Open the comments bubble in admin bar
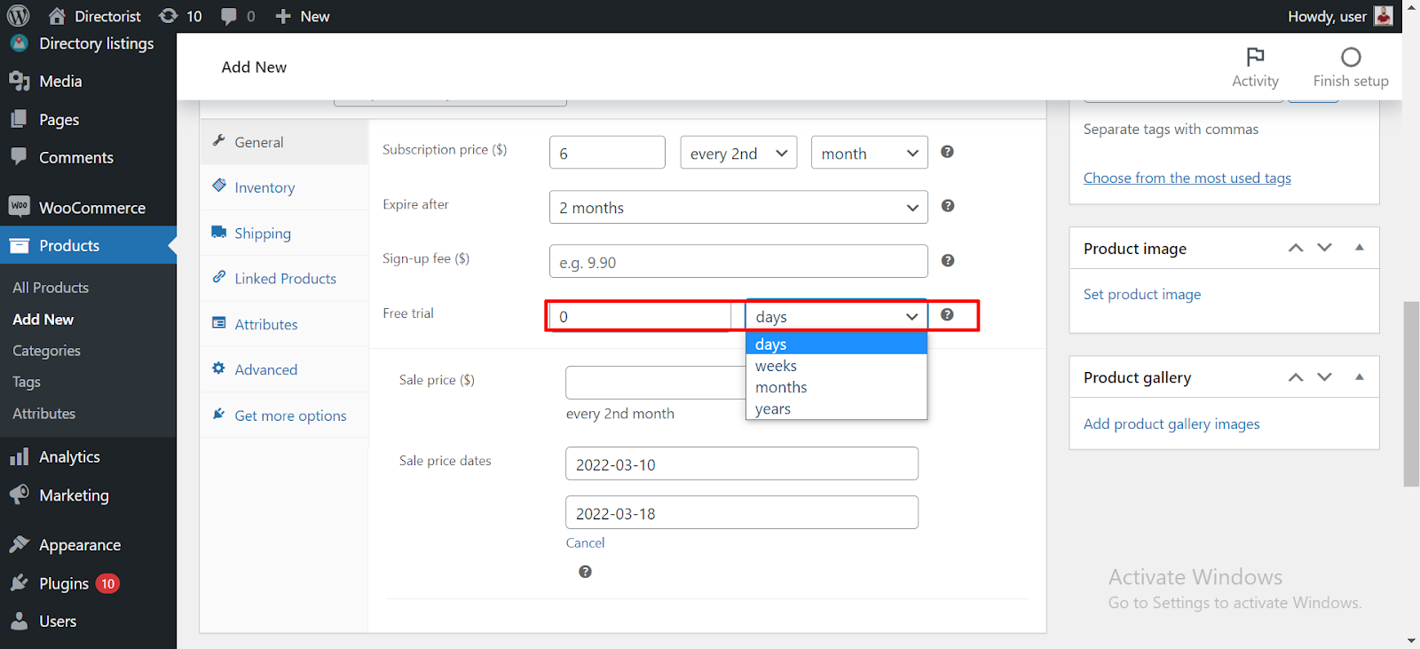 pos(238,16)
